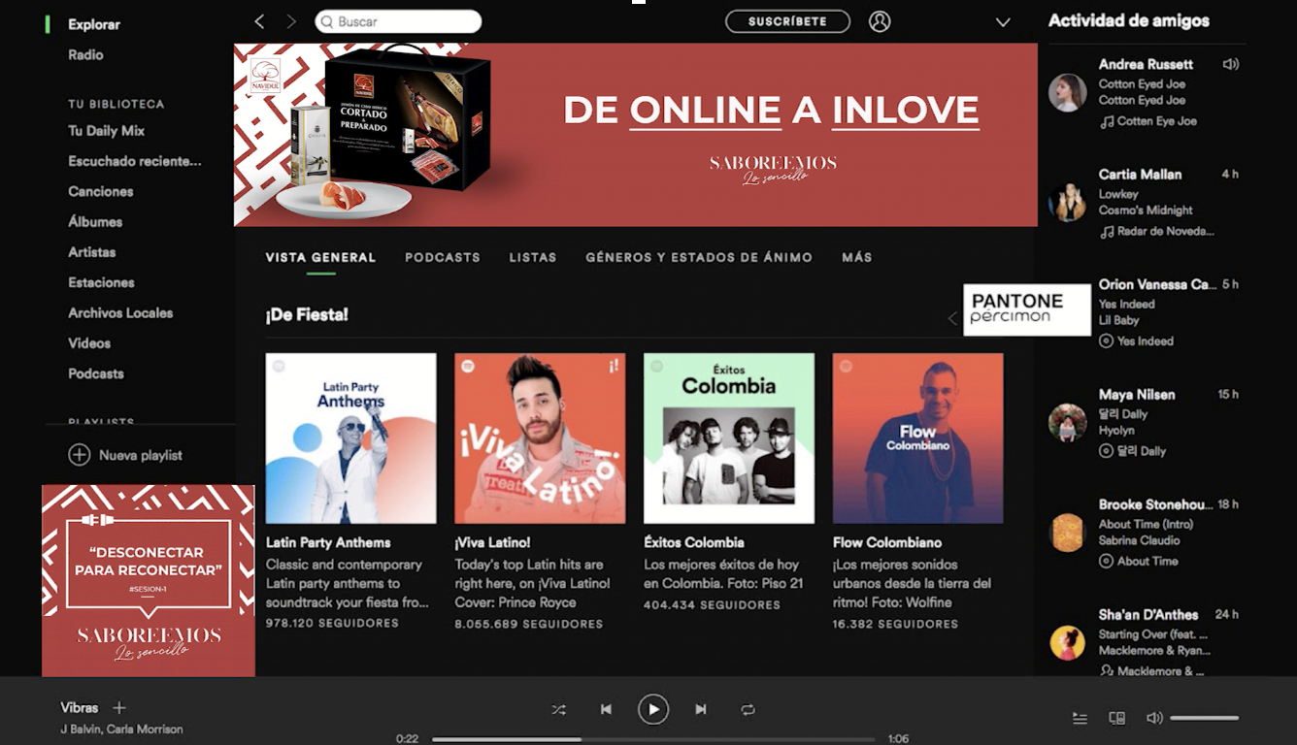Viewport: 1297px width, 745px height.
Task: Click the play button
Action: (x=653, y=709)
